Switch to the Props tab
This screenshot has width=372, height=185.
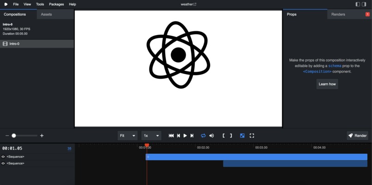[305, 14]
